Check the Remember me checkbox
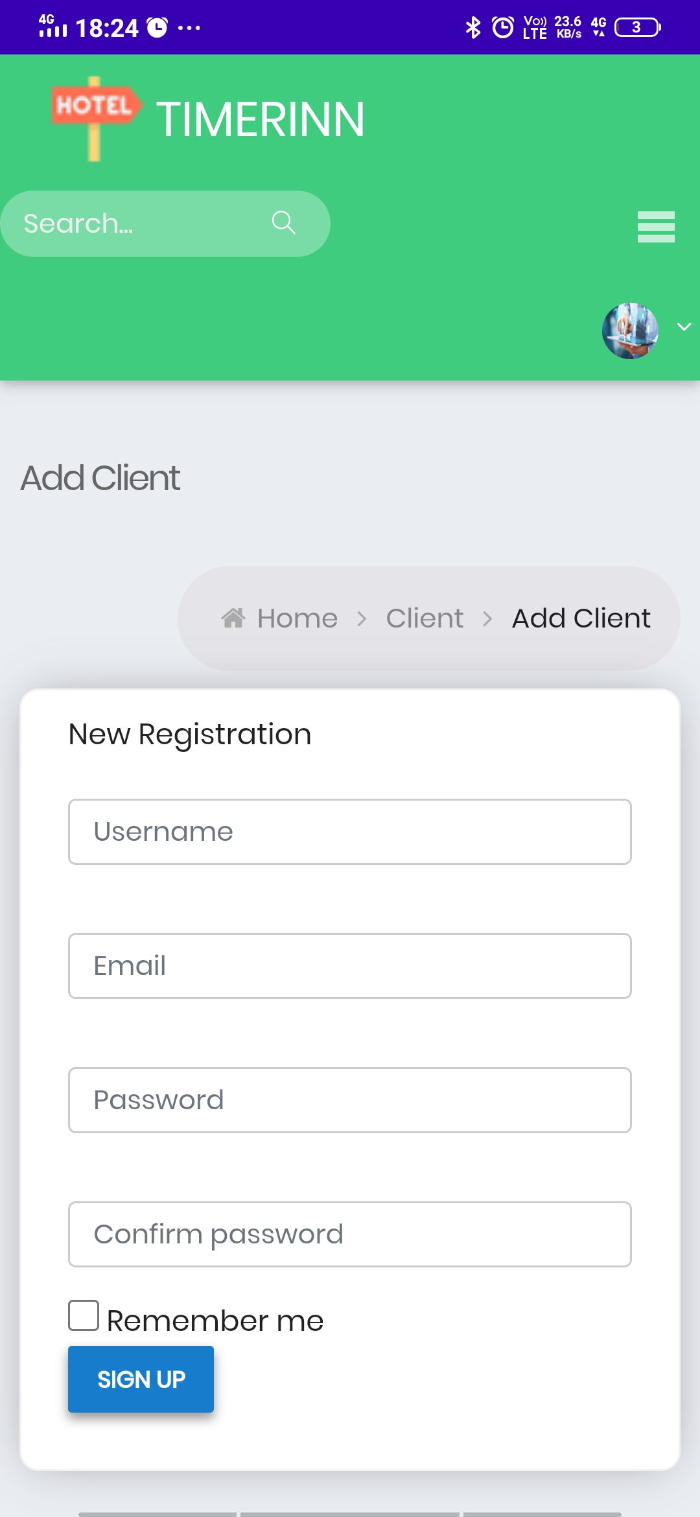This screenshot has height=1517, width=700. point(84,1315)
